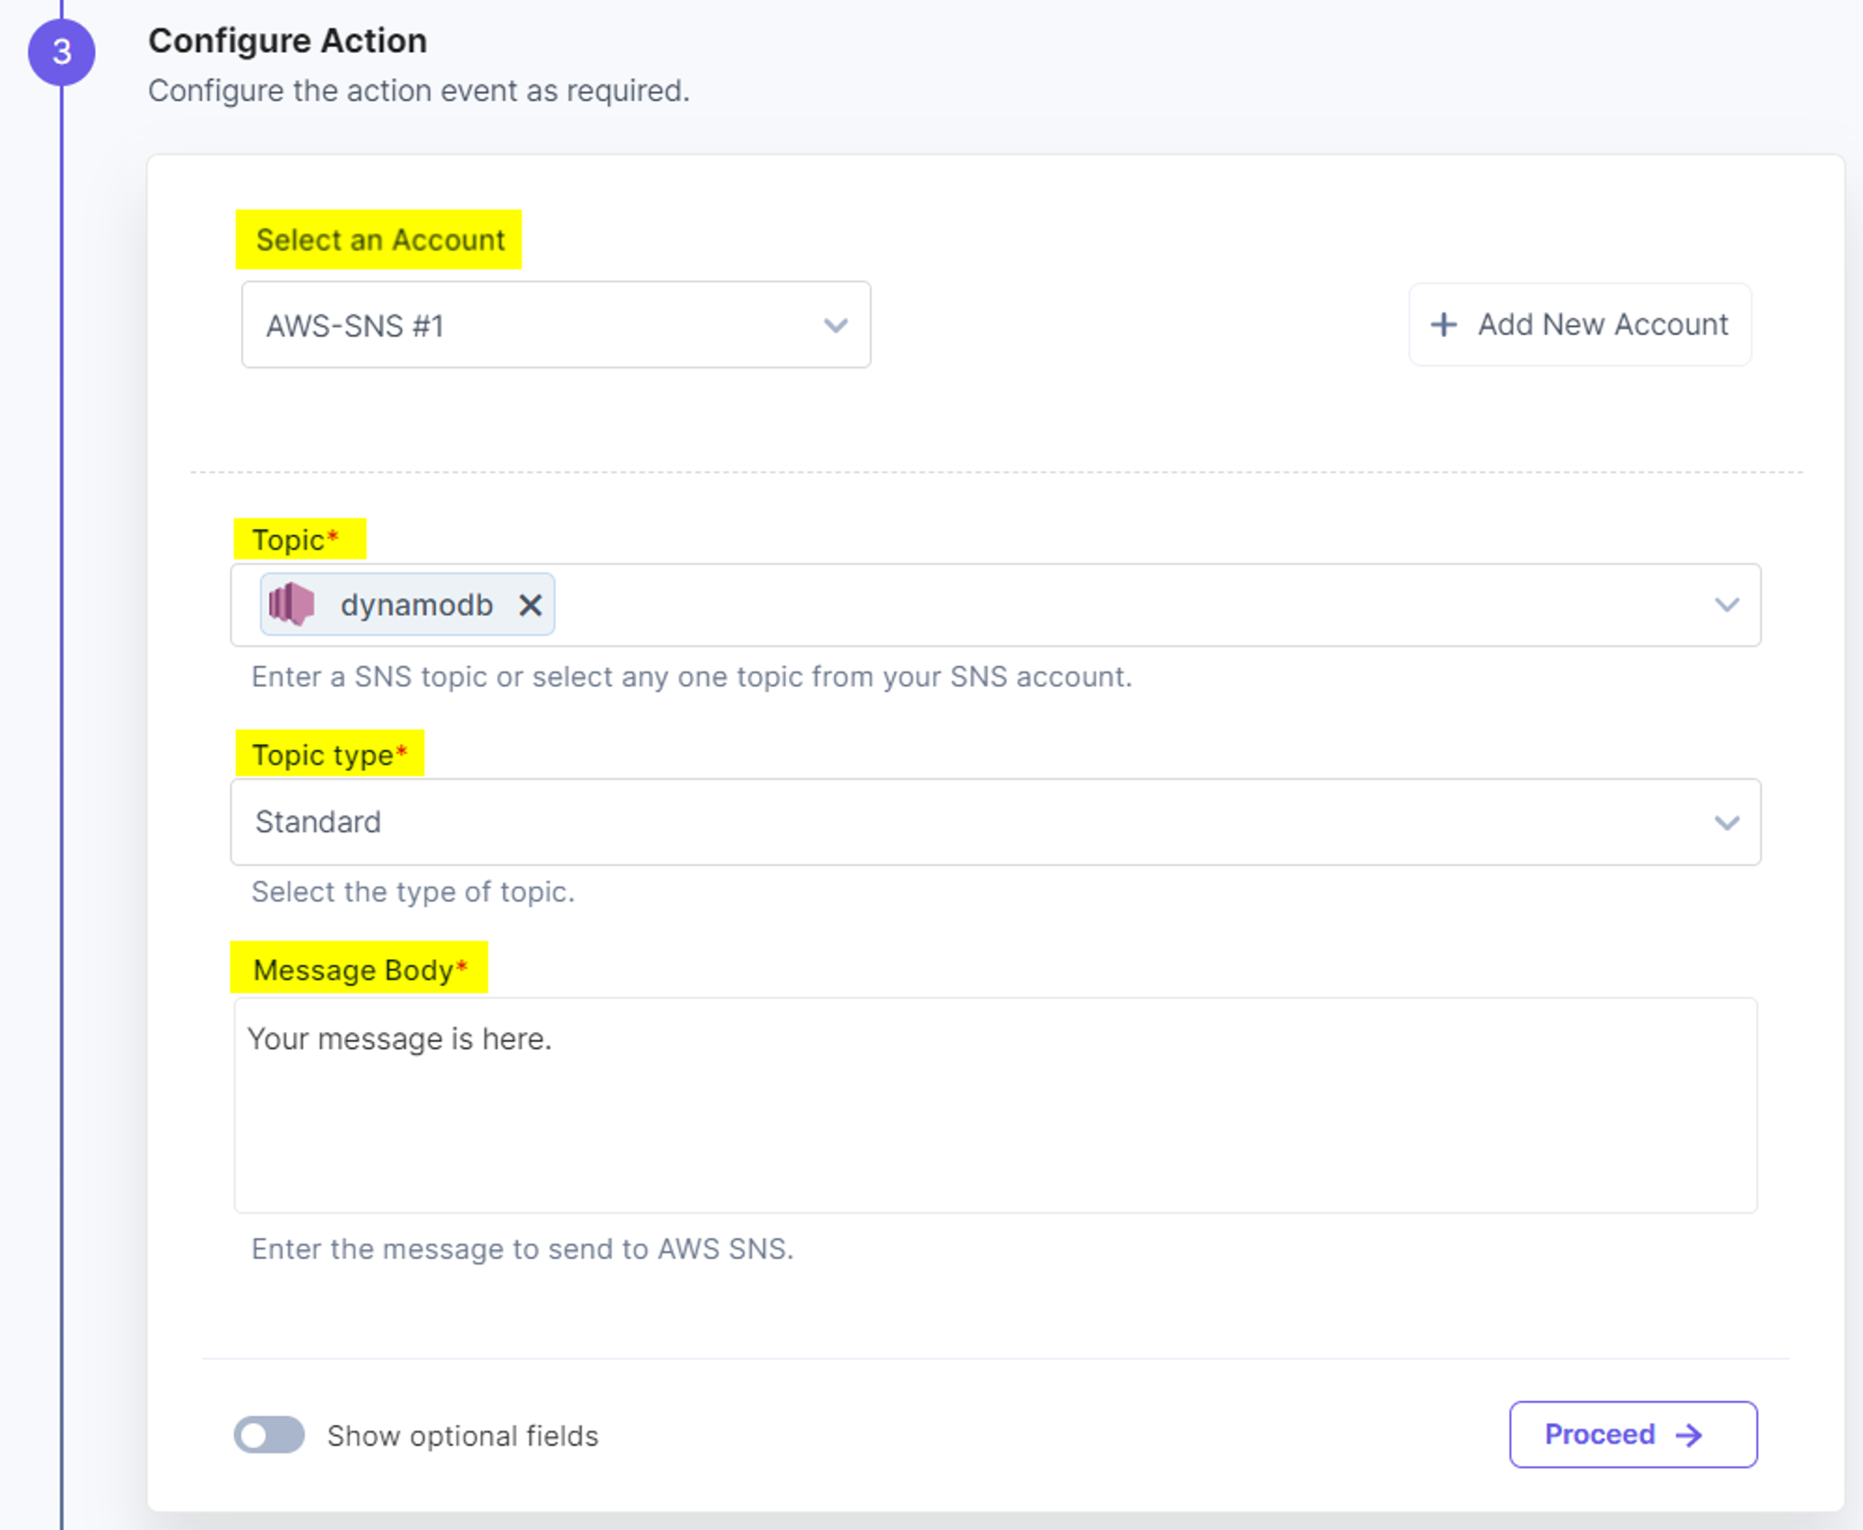Click 'Select the type of topic.' hint
This screenshot has height=1530, width=1863.
413,892
